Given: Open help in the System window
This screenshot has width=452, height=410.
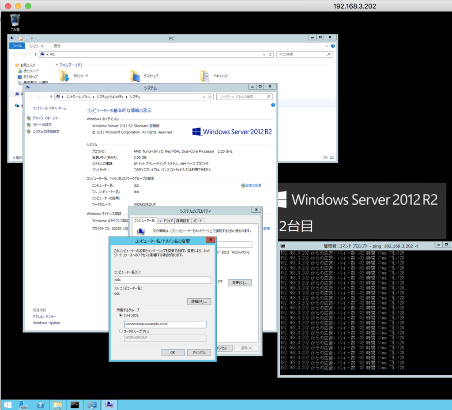Looking at the screenshot, I should tap(273, 105).
